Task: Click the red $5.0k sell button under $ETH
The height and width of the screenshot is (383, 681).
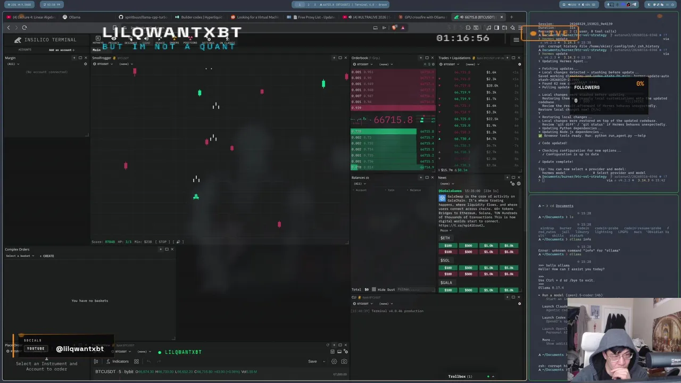Action: [x=509, y=252]
